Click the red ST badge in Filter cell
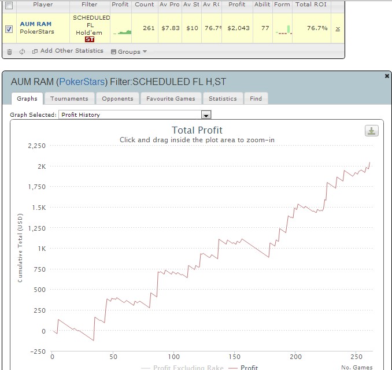Image resolution: width=392 pixels, height=370 pixels. (x=90, y=39)
